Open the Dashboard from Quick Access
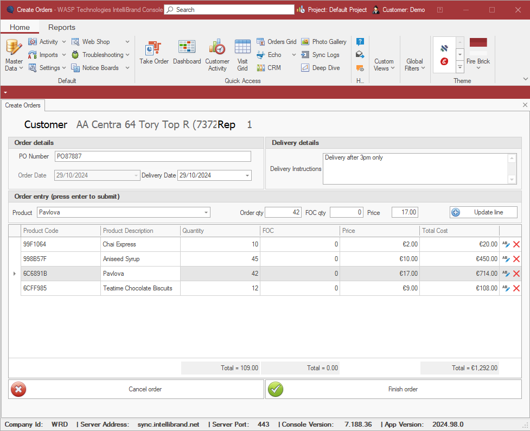Screen dimensions: 530x431 (187, 53)
